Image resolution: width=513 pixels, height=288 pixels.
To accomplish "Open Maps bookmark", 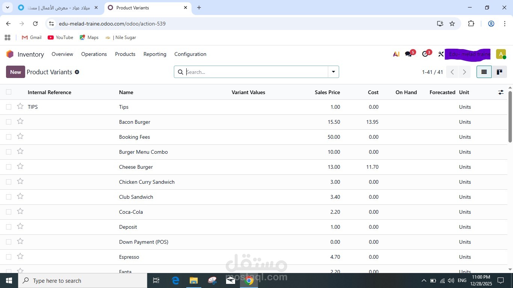I will (x=89, y=37).
